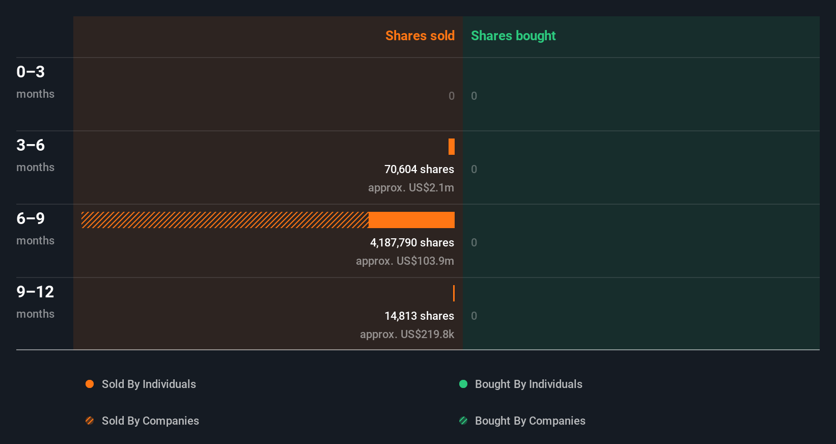Click shares bought 0 in 9–12 months row

click(x=474, y=316)
